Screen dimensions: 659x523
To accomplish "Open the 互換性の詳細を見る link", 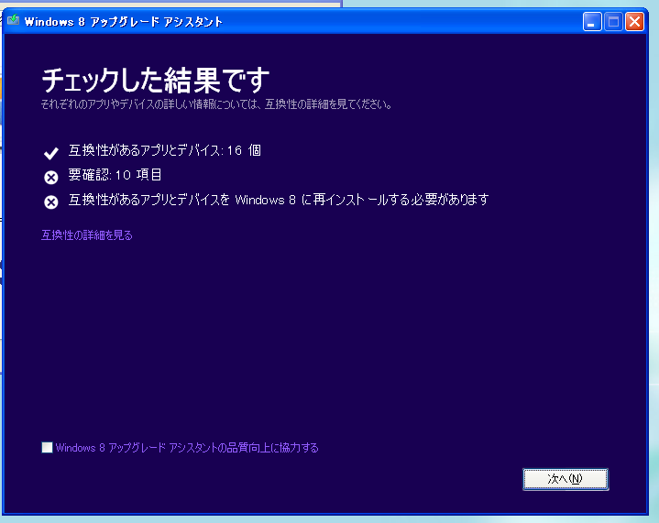I will [86, 235].
